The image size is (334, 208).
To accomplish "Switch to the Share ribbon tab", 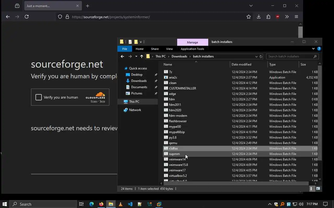I will (x=155, y=49).
